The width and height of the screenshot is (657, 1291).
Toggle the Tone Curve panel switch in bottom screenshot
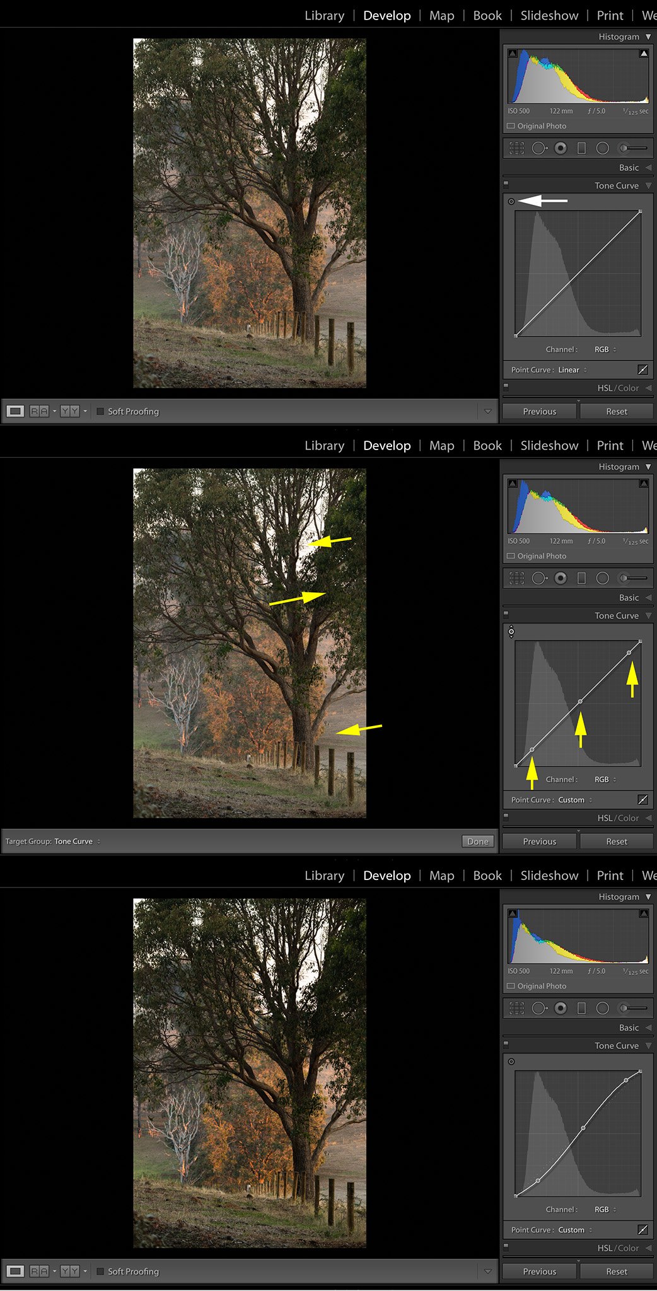click(506, 1044)
